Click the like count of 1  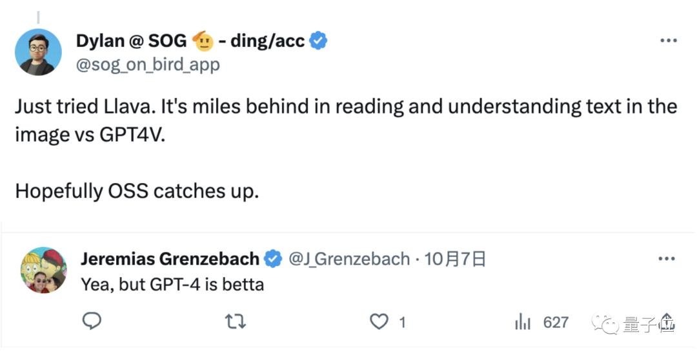point(402,321)
